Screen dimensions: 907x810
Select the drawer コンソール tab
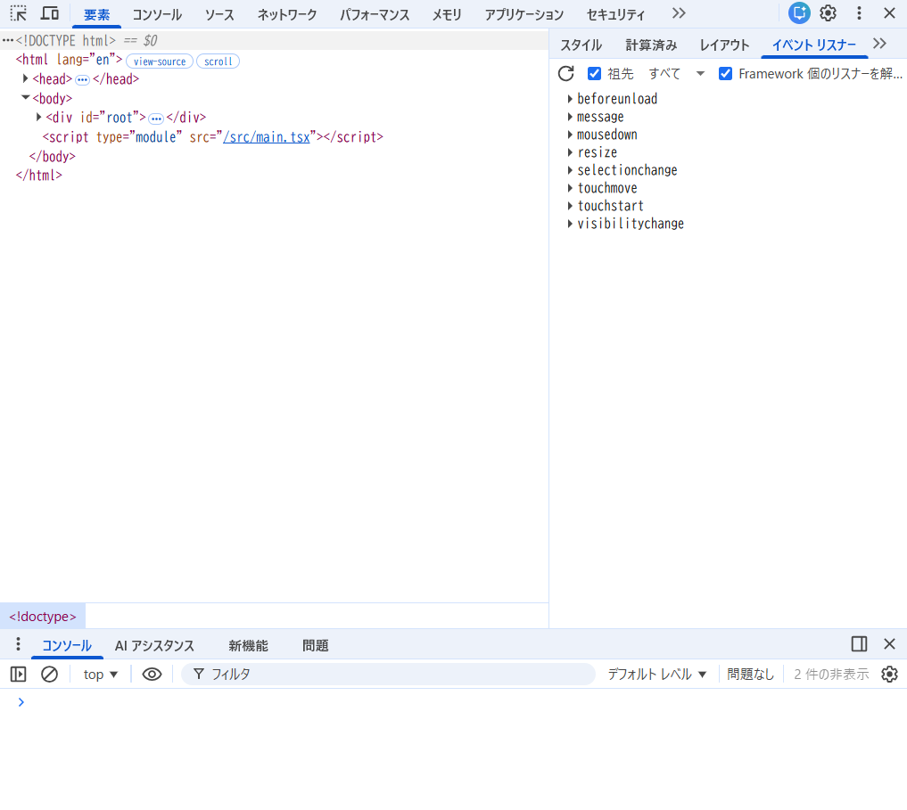coord(67,645)
